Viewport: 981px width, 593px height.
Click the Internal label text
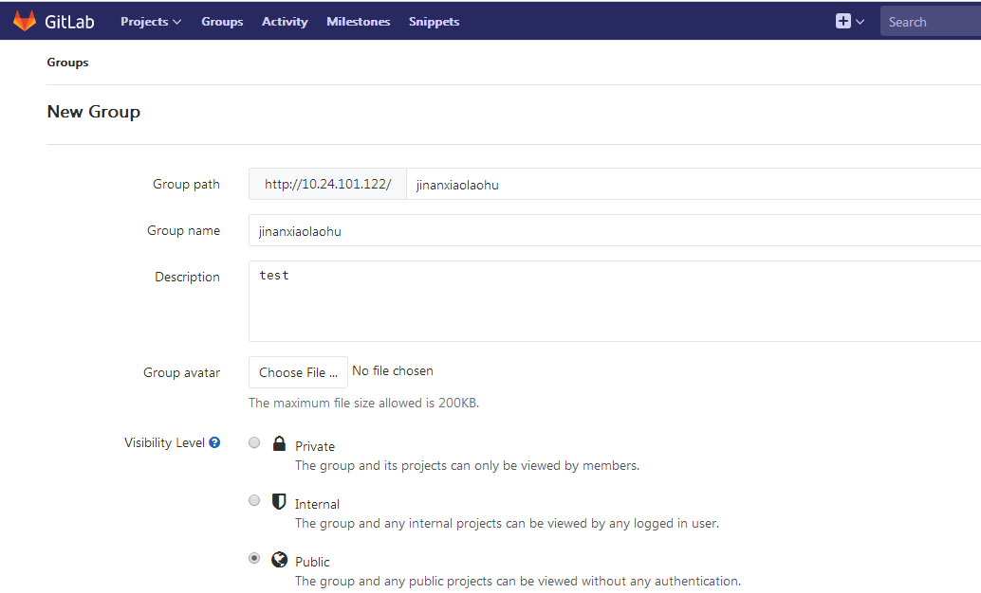tap(317, 504)
